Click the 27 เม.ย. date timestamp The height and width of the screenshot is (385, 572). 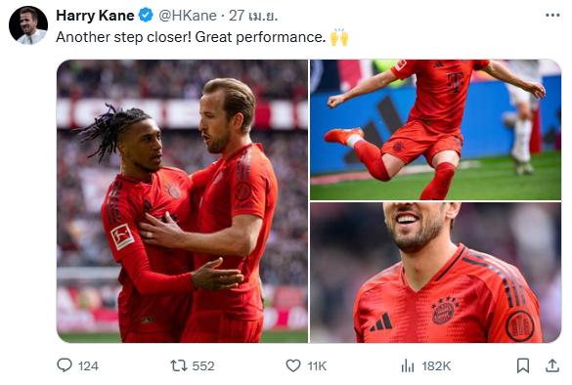tap(253, 16)
